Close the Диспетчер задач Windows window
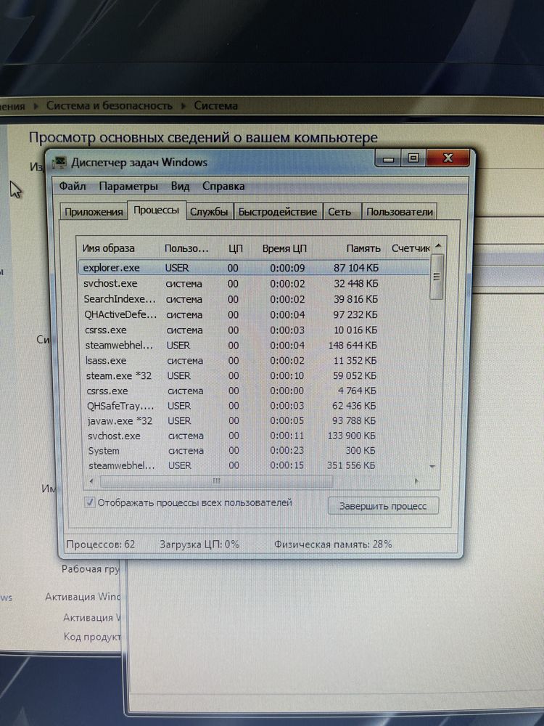 448,158
